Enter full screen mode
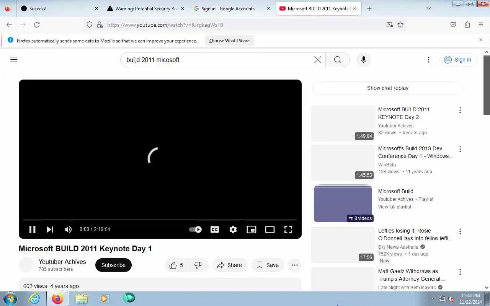490x306 pixels. pos(288,229)
